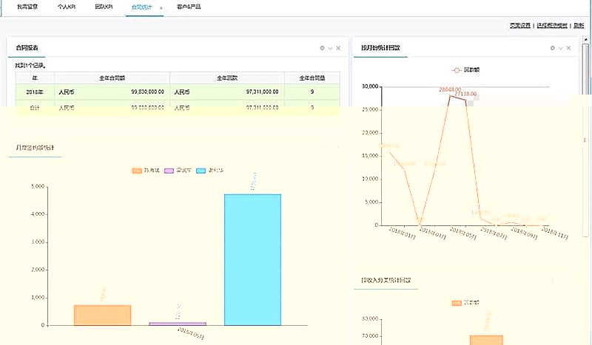Image resolution: width=592 pixels, height=345 pixels.
Task: Toggle orange legend in 按收入分类统计回款 chart
Action: (465, 302)
